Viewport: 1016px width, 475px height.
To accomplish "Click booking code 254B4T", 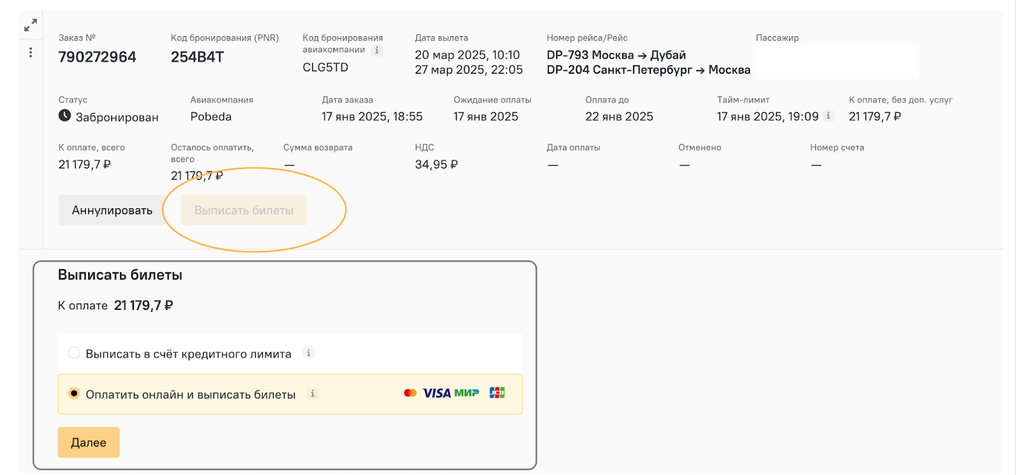I will 197,57.
